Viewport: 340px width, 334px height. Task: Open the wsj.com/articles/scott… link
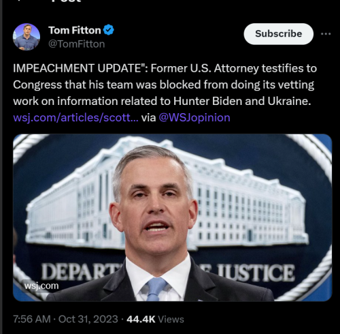pyautogui.click(x=75, y=118)
